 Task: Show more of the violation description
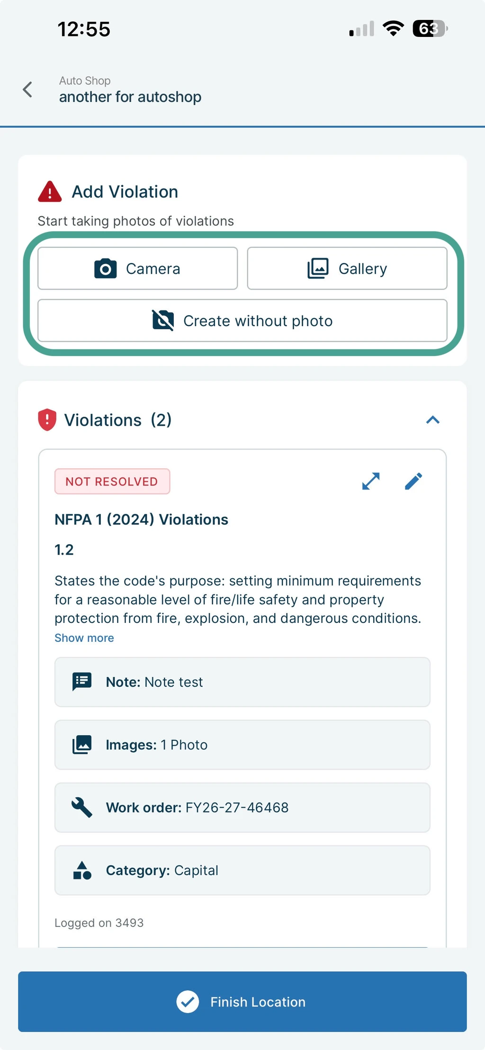pyautogui.click(x=84, y=638)
